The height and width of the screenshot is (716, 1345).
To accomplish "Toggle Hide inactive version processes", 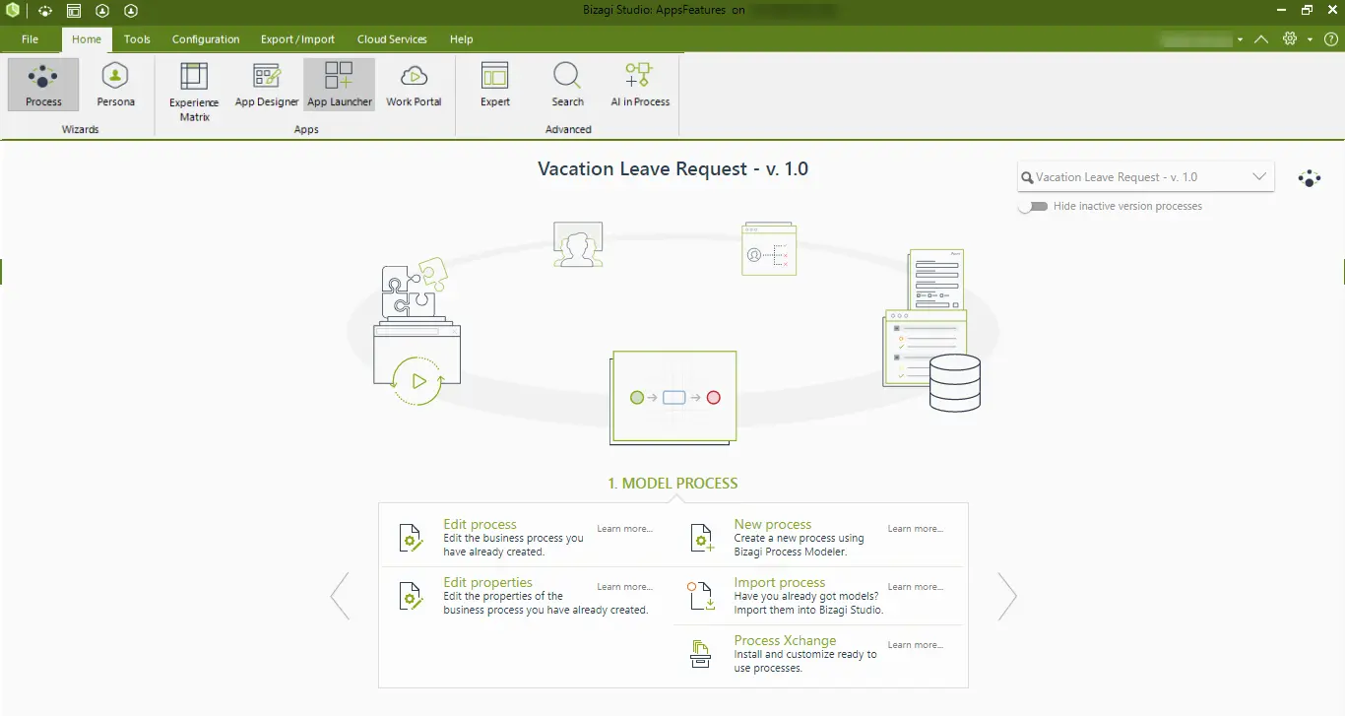I will click(1033, 207).
